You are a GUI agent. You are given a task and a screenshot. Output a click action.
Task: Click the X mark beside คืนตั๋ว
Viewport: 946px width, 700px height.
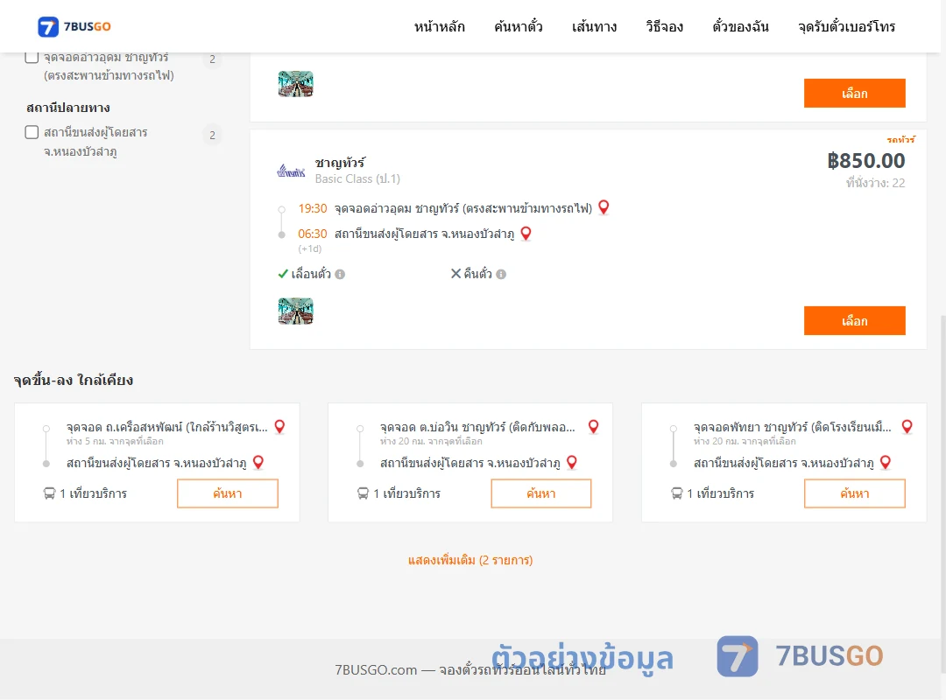pos(455,274)
